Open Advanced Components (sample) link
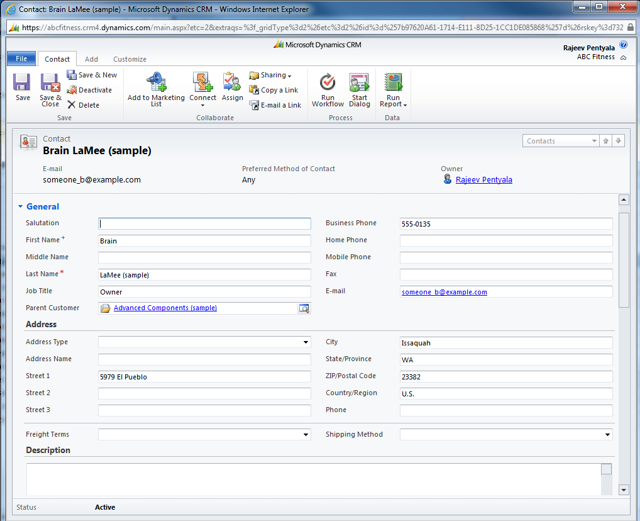 165,308
